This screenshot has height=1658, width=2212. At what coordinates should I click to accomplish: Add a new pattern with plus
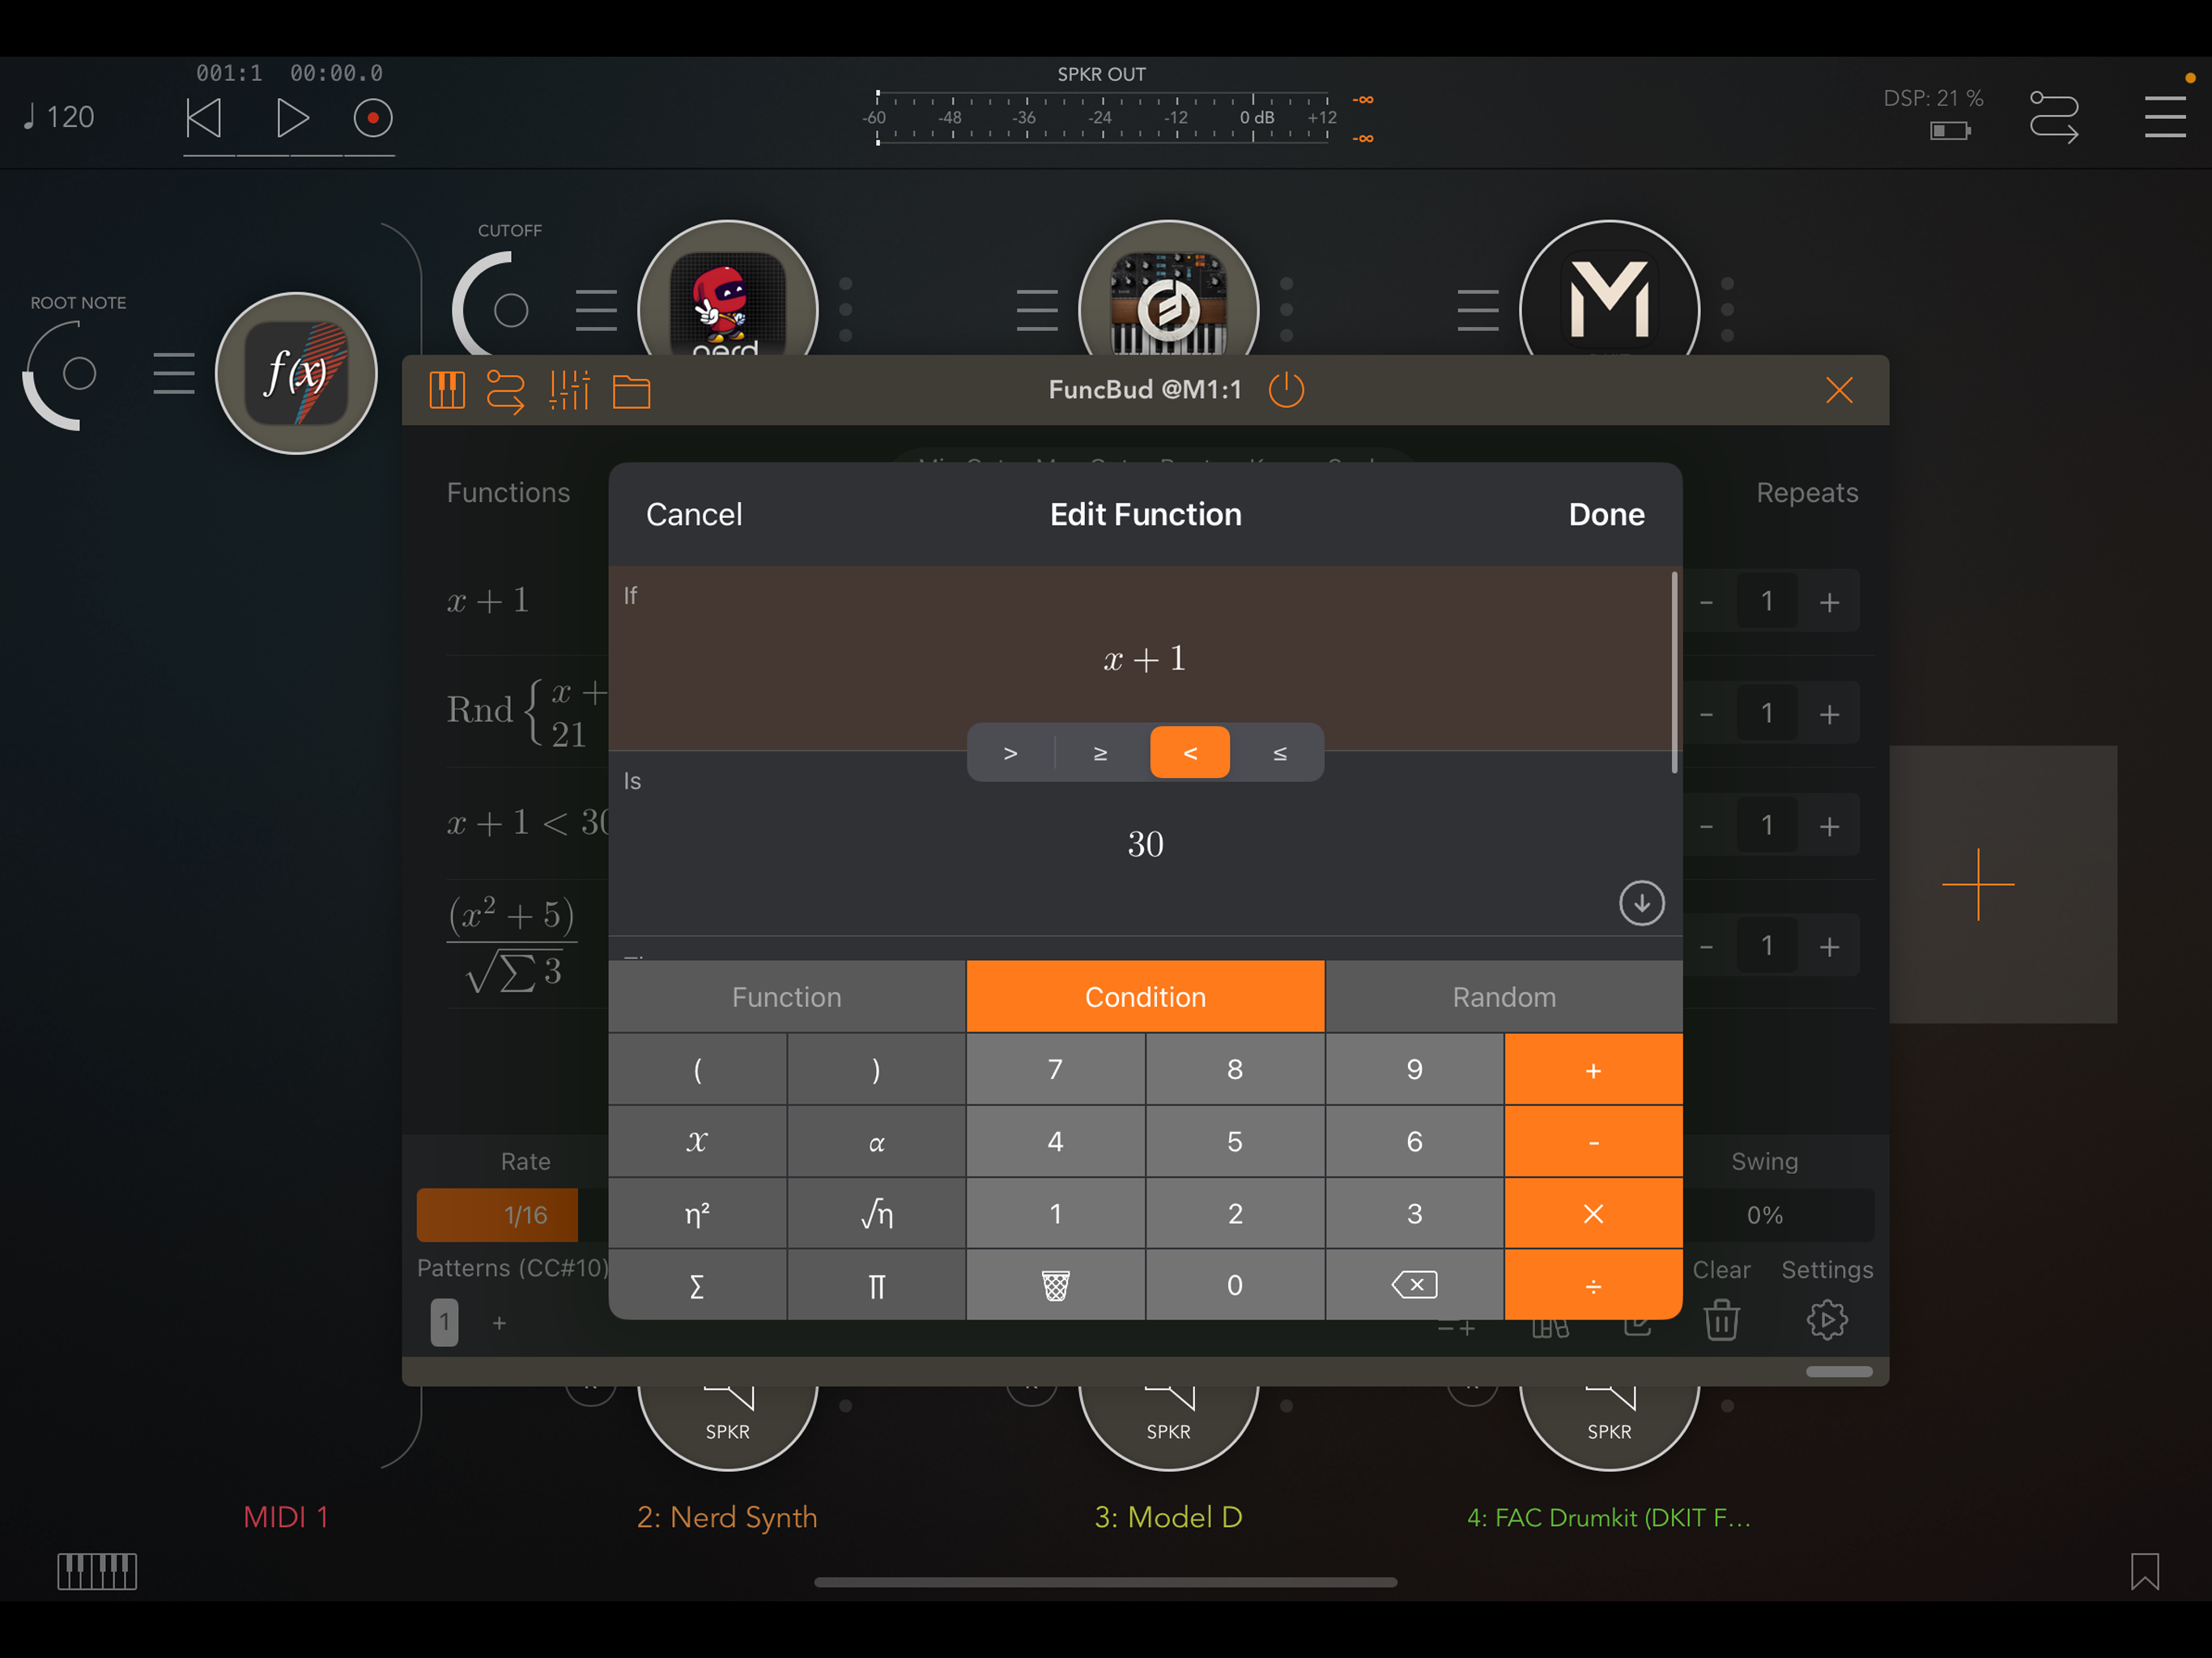[499, 1322]
